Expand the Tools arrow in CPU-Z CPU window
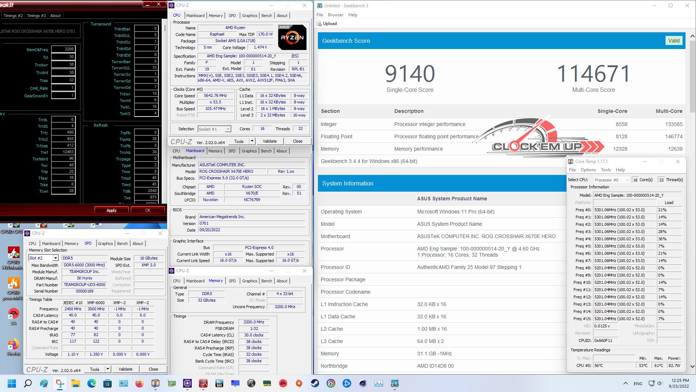This screenshot has width=696, height=392. (252, 141)
